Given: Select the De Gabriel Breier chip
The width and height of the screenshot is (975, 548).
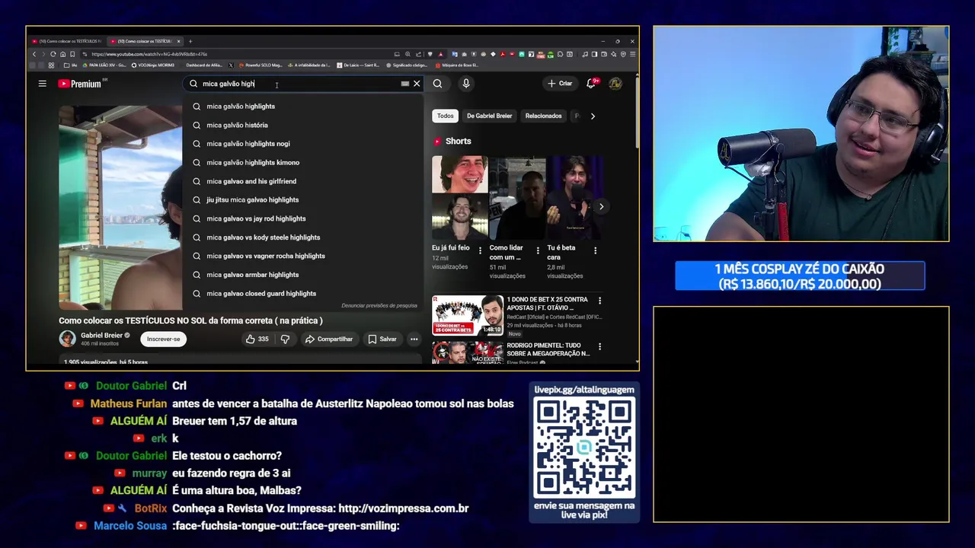Looking at the screenshot, I should click(489, 116).
